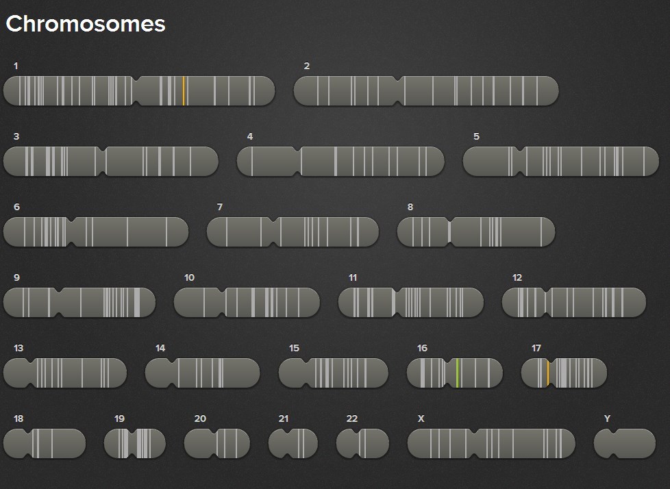
Task: Select chromosome 15 graphic
Action: [x=334, y=373]
